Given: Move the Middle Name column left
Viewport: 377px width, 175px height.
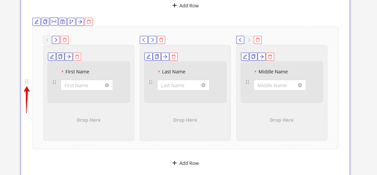Looking at the screenshot, I should click(x=240, y=40).
